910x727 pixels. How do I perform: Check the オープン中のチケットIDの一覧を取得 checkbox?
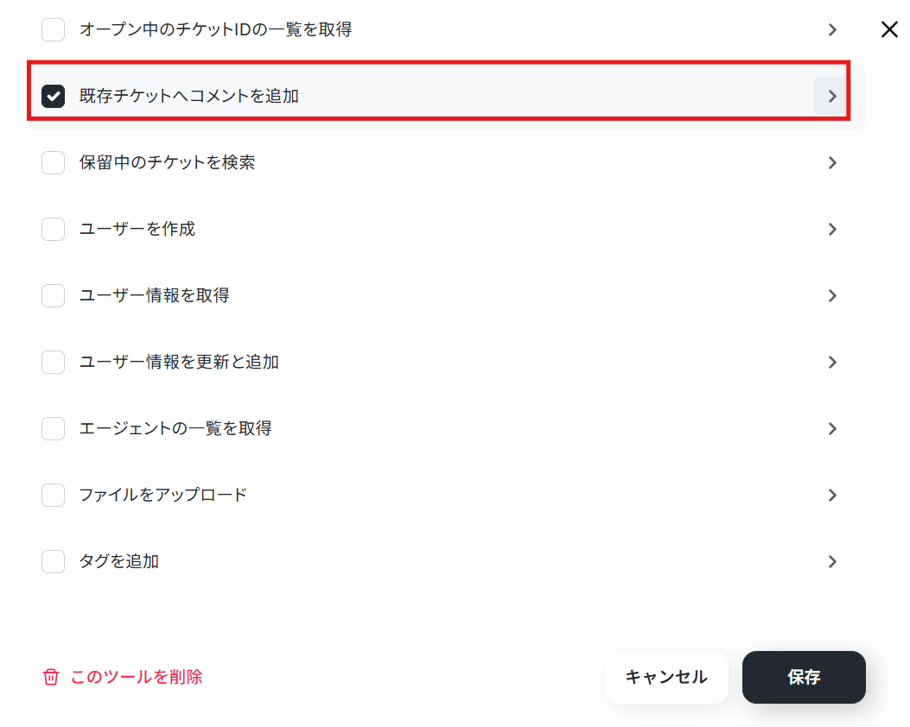click(54, 29)
